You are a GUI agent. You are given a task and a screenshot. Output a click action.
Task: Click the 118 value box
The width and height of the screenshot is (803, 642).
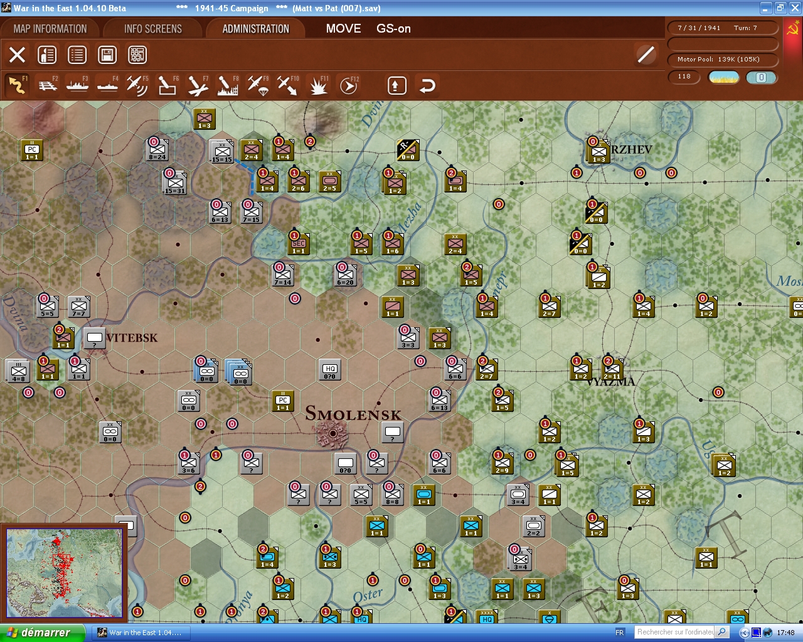(x=684, y=77)
